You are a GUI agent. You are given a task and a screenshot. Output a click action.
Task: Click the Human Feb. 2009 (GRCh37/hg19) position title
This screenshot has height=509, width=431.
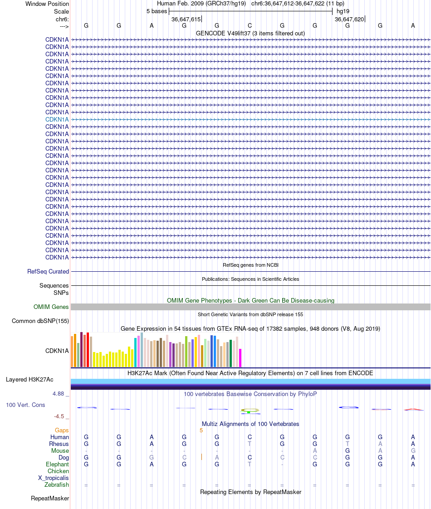[201, 4]
